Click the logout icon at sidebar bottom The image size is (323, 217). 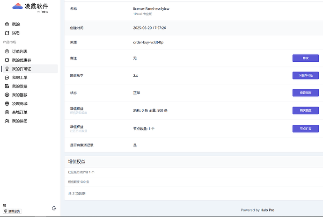[54, 208]
